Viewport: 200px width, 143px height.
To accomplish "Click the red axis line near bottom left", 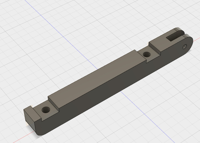I will 23,137.
